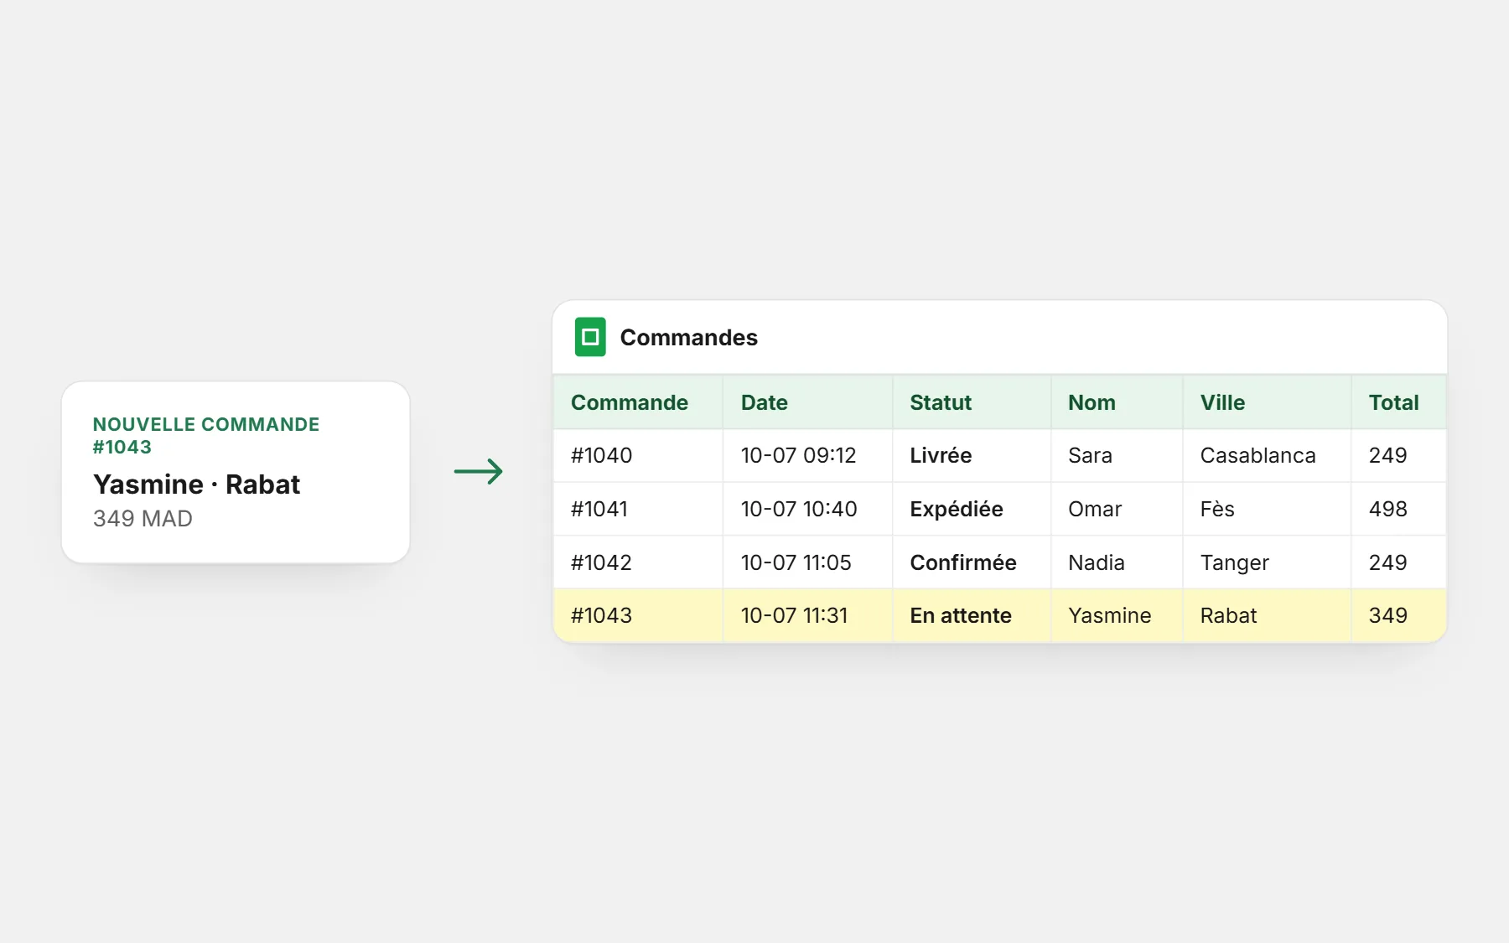Click date cell 10-07 11:05
Viewport: 1509px width, 943px height.
pos(807,562)
